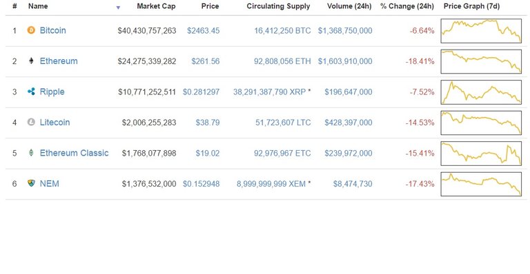Image resolution: width=530 pixels, height=274 pixels.
Task: Open the NEM name link
Action: click(50, 184)
